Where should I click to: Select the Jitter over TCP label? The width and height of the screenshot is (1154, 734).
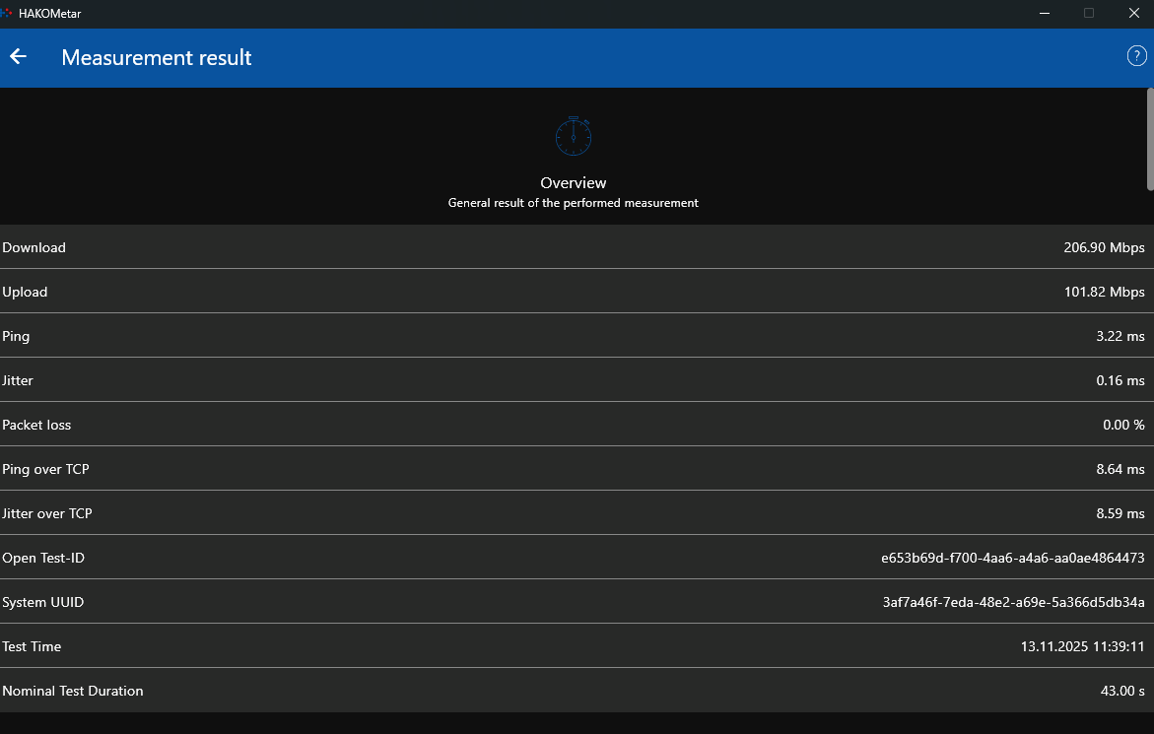(47, 513)
